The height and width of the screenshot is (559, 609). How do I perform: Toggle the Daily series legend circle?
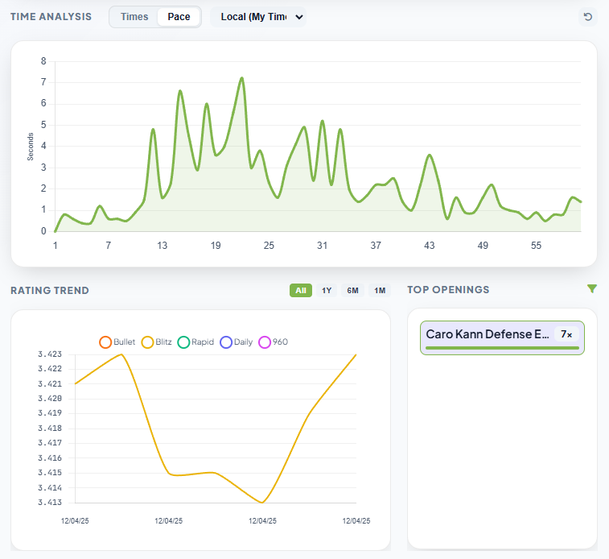coord(226,342)
